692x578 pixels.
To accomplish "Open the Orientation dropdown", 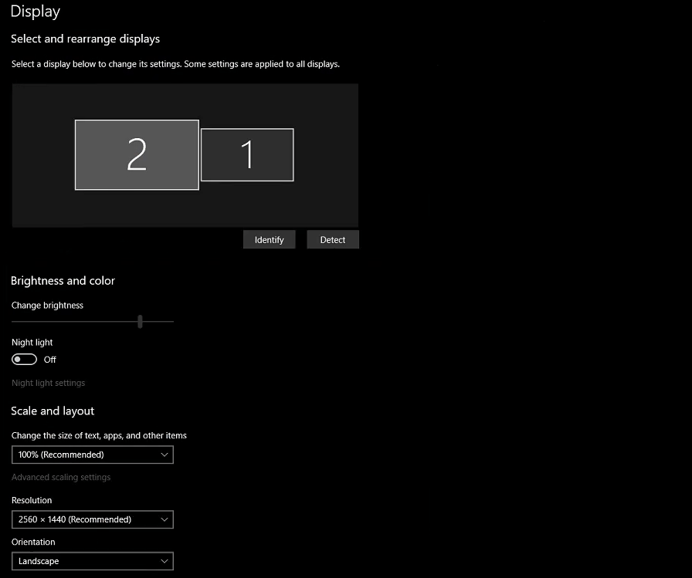I will point(93,561).
